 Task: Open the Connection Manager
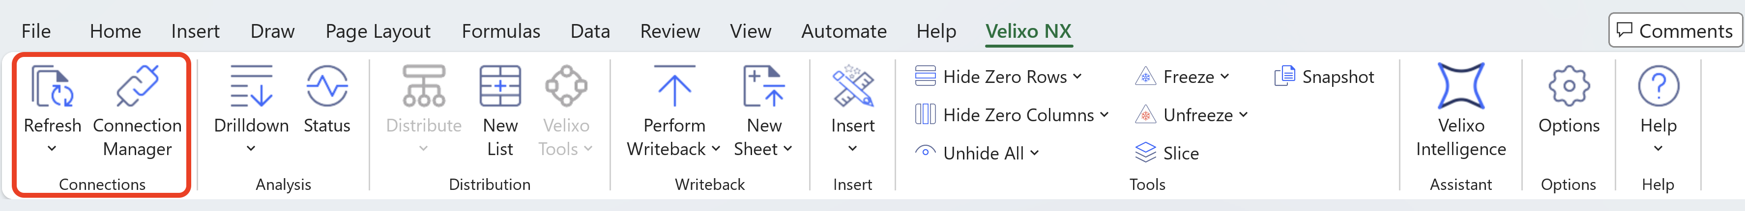pos(137,87)
